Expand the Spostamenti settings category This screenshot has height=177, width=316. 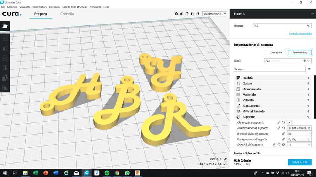(x=273, y=106)
